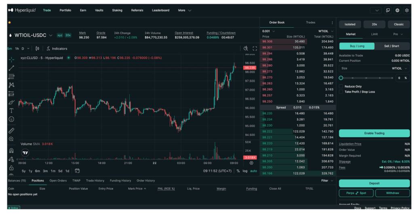
Task: Select the brush drawing tool
Action: (11, 102)
